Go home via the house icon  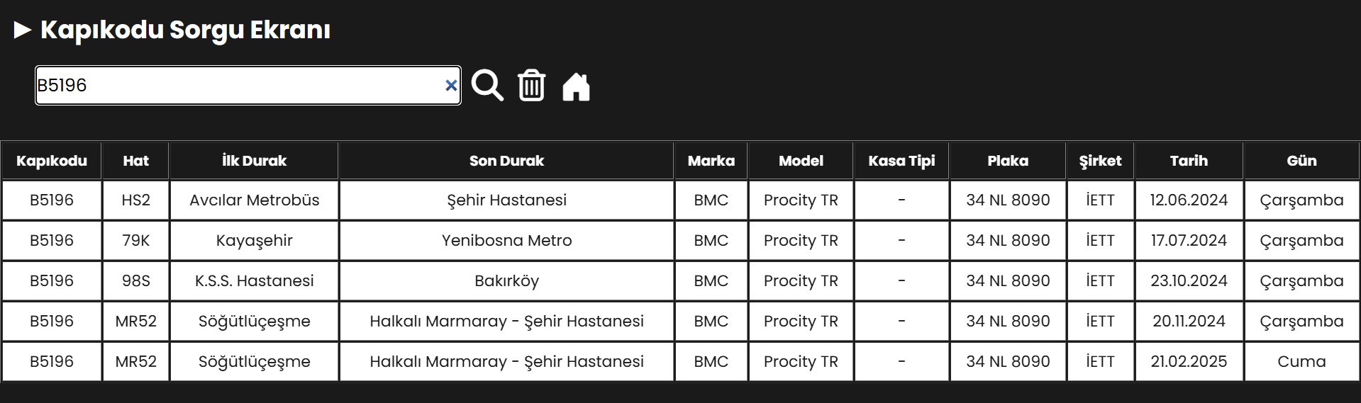(x=576, y=86)
